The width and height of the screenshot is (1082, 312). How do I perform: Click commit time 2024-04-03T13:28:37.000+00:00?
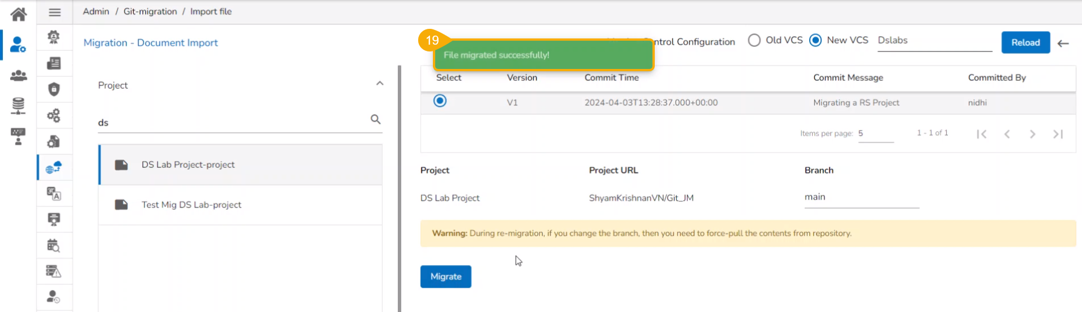point(651,102)
